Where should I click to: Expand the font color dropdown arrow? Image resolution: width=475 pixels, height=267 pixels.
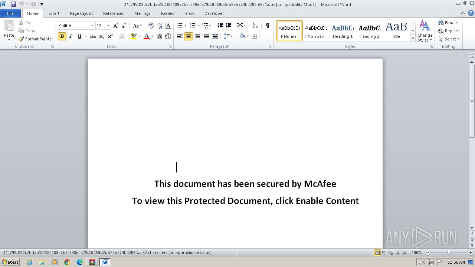[153, 36]
